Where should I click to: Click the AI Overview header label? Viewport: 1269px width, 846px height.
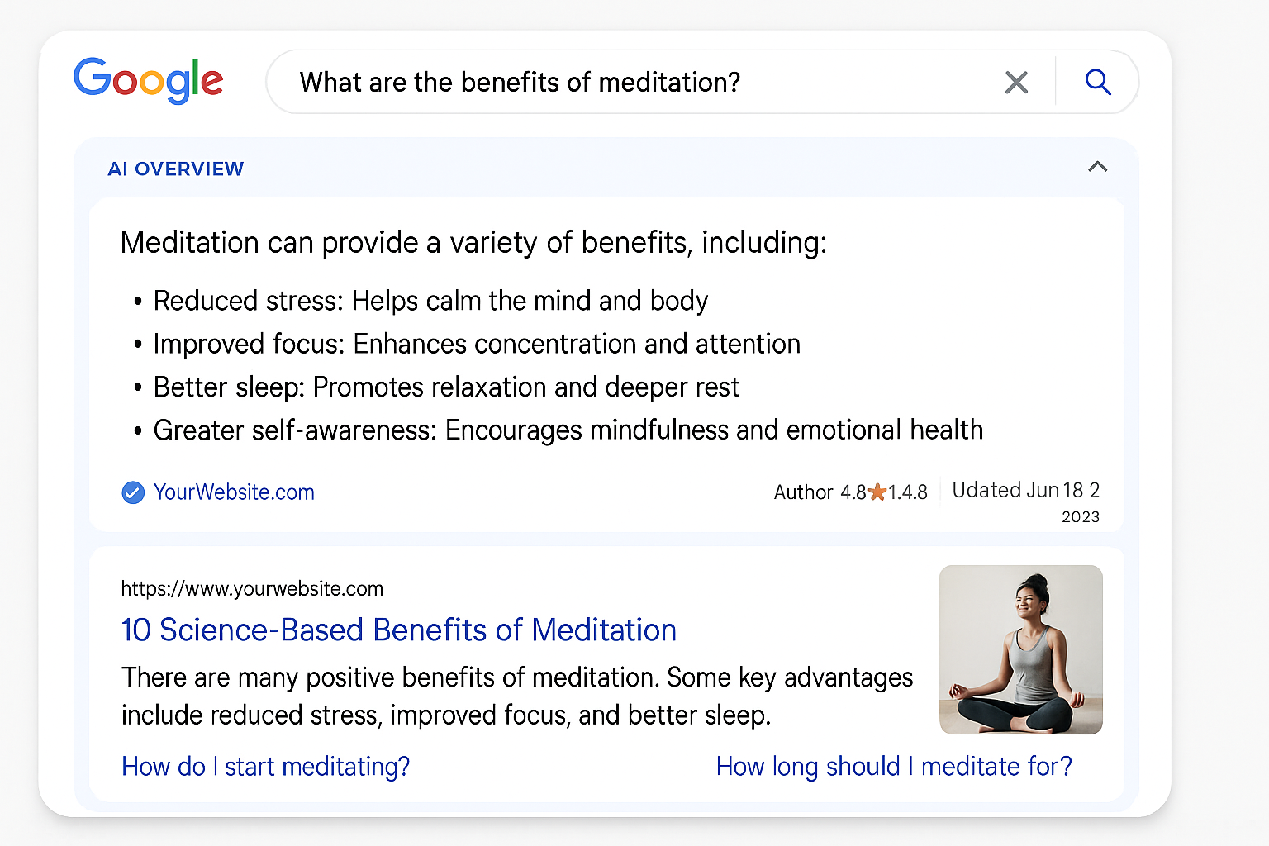[x=175, y=169]
